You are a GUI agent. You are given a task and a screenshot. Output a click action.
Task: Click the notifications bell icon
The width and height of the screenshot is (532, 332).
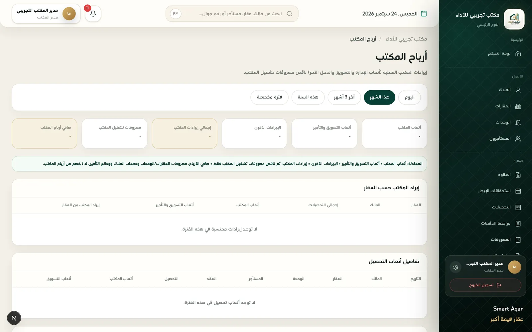pos(93,14)
